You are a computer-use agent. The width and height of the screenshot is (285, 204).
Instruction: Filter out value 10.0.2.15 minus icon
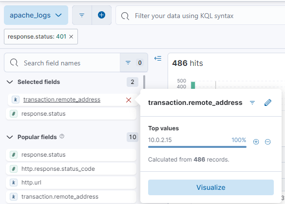pos(268,142)
